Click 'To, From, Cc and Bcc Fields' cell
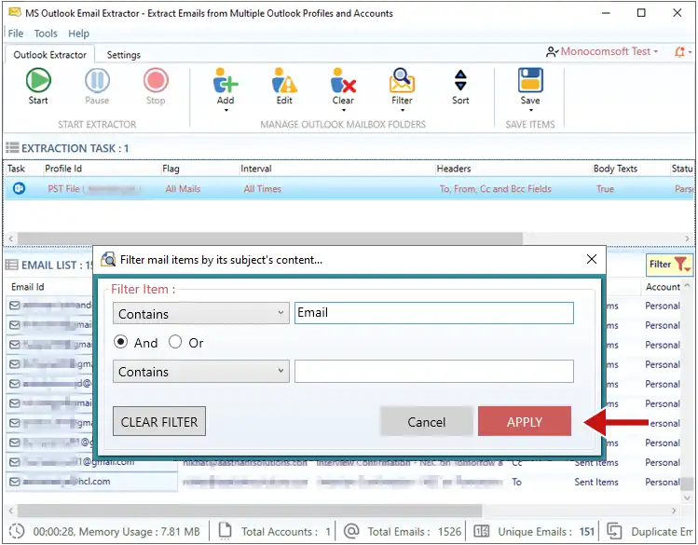The height and width of the screenshot is (545, 698). coord(496,188)
